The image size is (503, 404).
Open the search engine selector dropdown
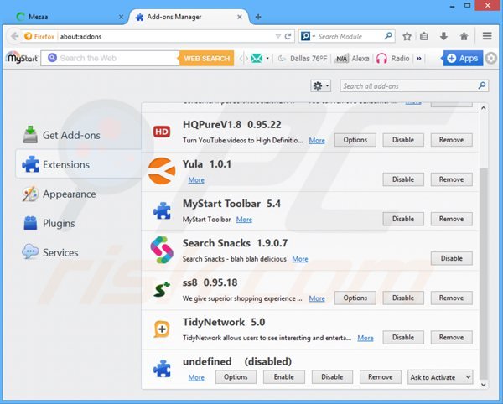(x=308, y=36)
